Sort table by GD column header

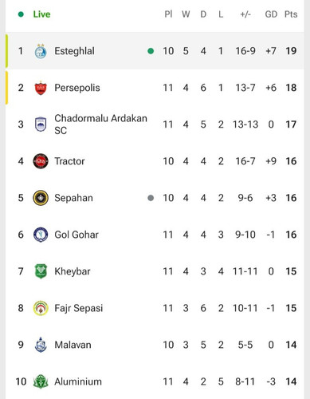pyautogui.click(x=271, y=14)
